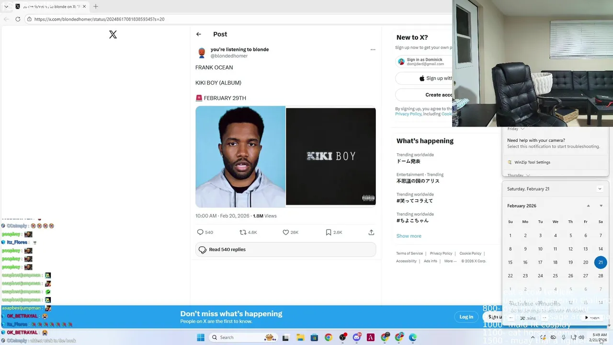This screenshot has height=345, width=613.
Task: Select February 14 in the calendar
Action: tap(601, 249)
